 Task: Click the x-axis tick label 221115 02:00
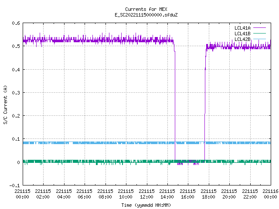coord(43,194)
